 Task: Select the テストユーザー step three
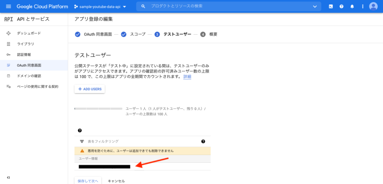tap(173, 34)
